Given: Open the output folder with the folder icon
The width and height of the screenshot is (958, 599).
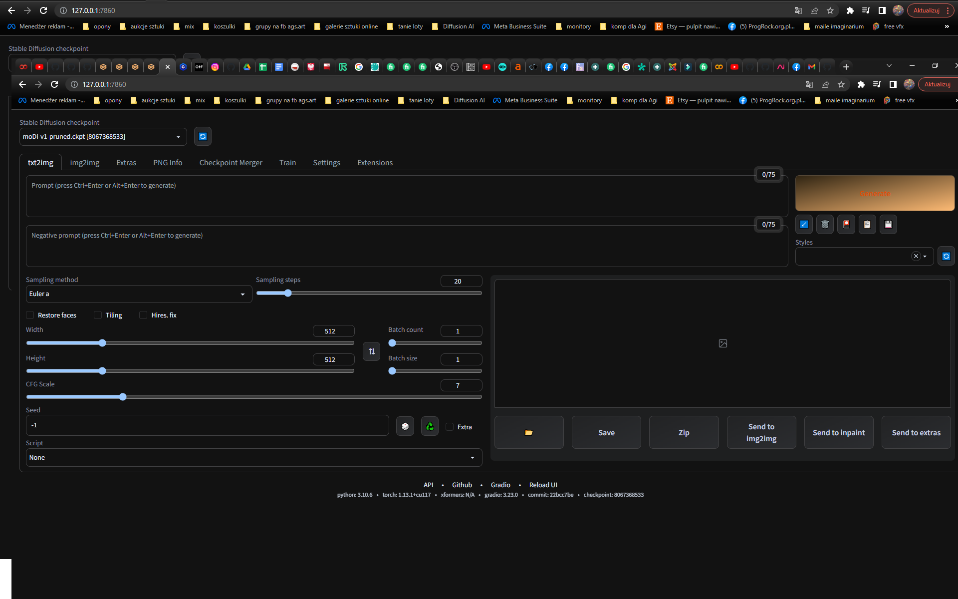Looking at the screenshot, I should tap(529, 433).
